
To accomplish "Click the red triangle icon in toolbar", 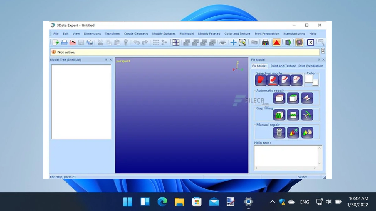I will [276, 42].
